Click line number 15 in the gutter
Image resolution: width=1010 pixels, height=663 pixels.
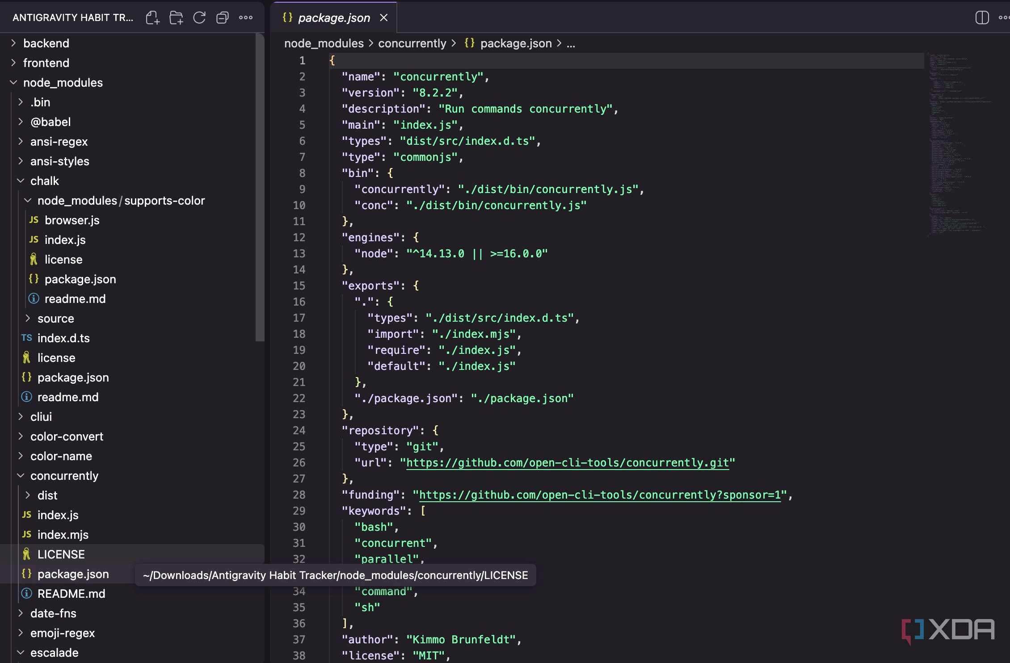(x=299, y=286)
